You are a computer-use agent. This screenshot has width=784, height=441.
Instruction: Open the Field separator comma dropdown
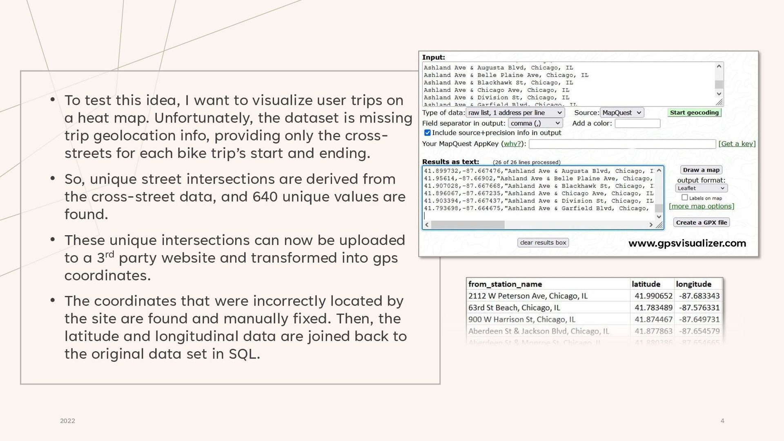coord(535,123)
